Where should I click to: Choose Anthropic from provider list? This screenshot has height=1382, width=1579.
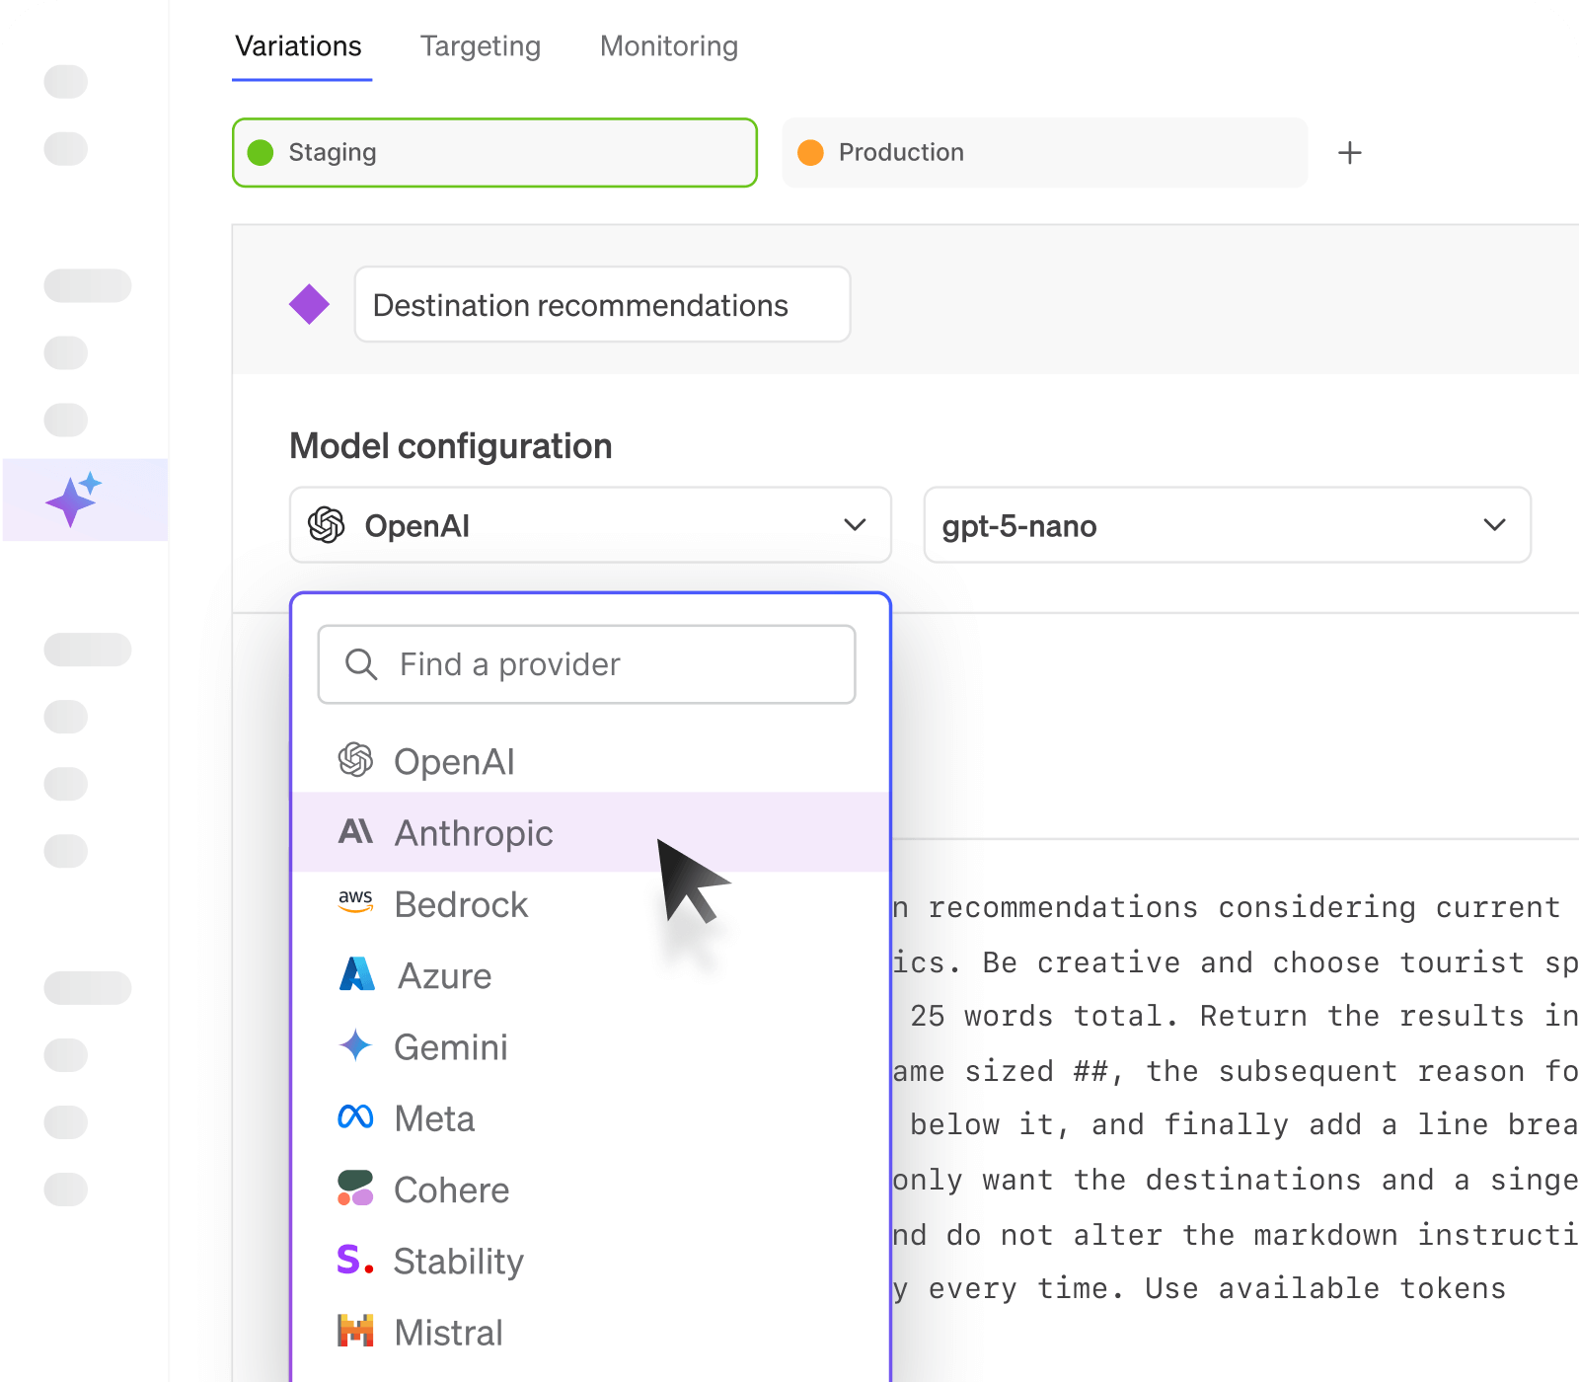pyautogui.click(x=591, y=832)
